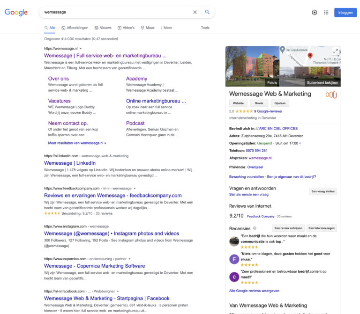Expand dropdown arrow next to https://wemessage.nl
This screenshot has height=314, width=360.
(x=81, y=49)
